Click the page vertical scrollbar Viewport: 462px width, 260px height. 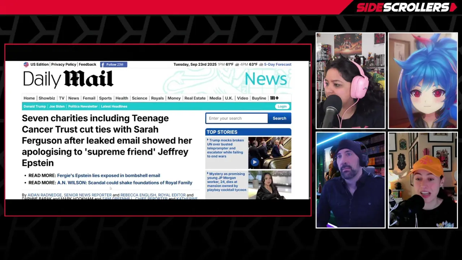tap(310, 130)
